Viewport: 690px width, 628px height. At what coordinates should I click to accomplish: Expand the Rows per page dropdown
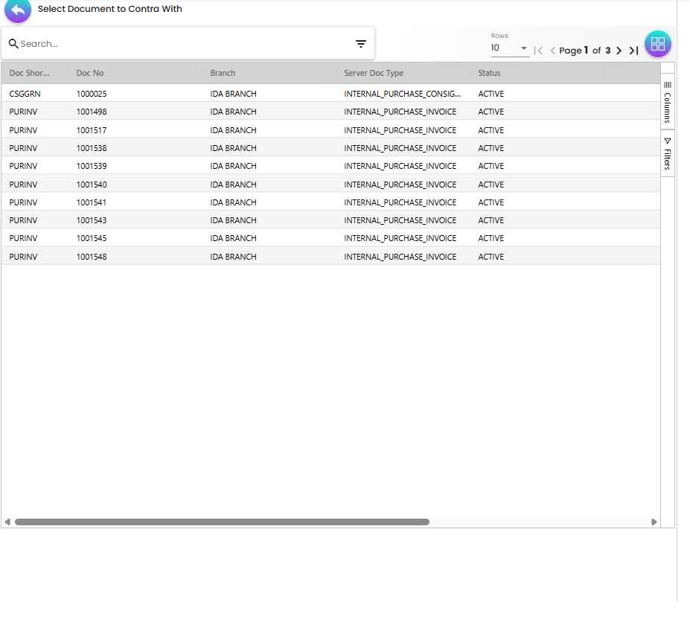tap(523, 48)
